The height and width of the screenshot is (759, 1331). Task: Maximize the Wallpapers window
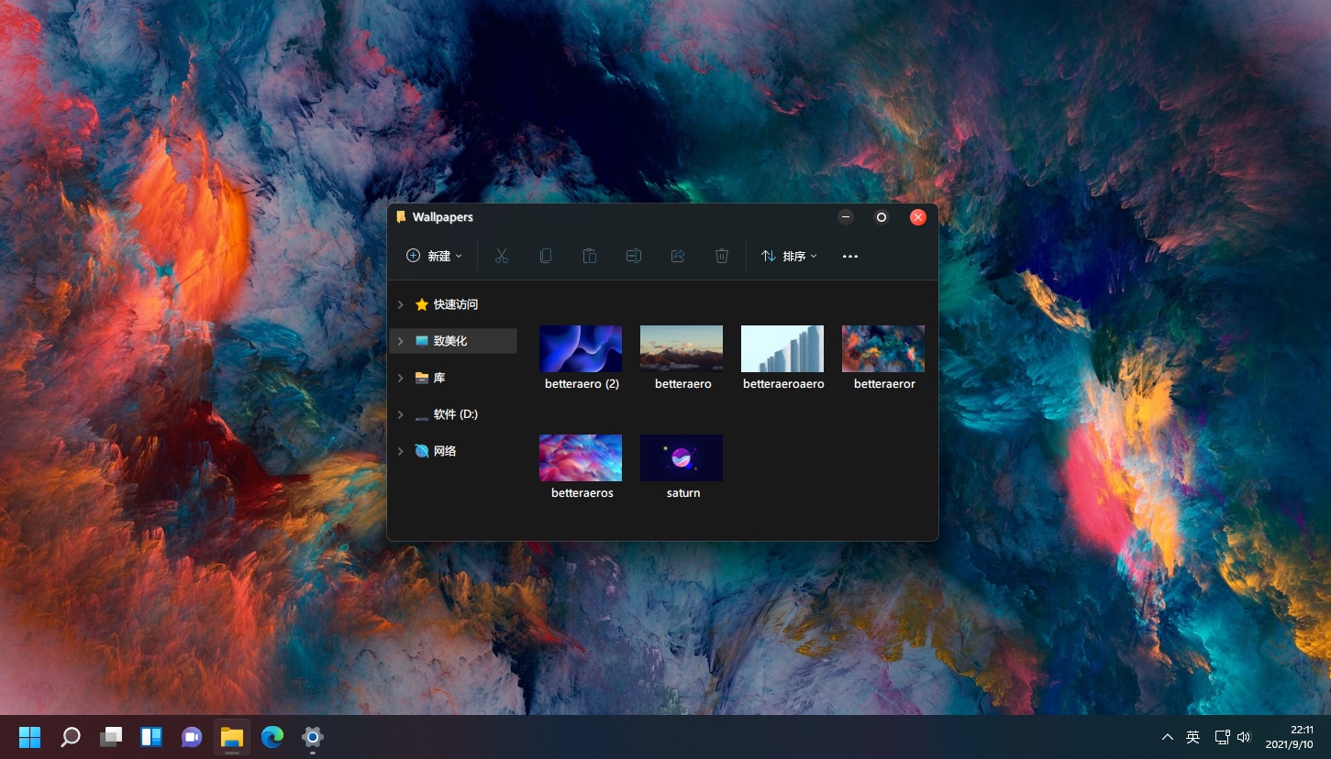click(882, 217)
